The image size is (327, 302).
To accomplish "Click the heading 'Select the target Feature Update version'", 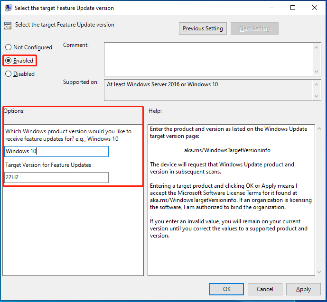I will pos(65,25).
